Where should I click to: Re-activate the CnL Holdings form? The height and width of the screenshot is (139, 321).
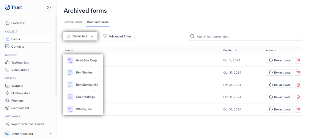click(x=280, y=97)
